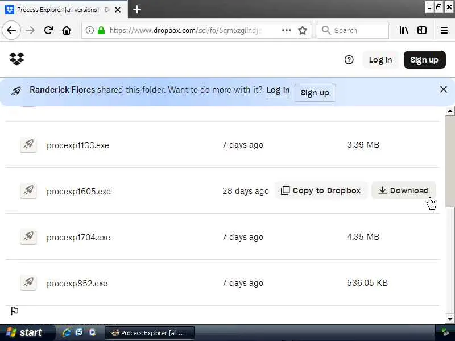Viewport: 455px width, 341px height.
Task: Download procexp1605.exe
Action: 404,190
